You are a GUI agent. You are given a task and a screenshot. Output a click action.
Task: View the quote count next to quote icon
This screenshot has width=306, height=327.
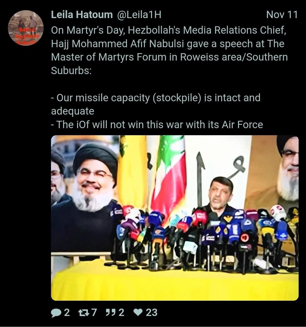point(121,312)
